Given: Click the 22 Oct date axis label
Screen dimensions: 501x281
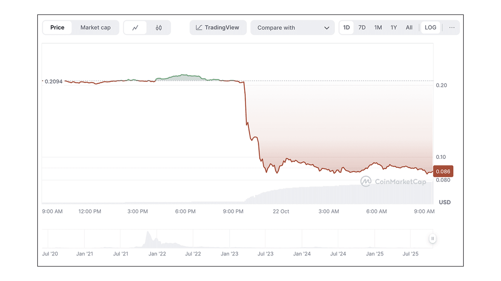Looking at the screenshot, I should (x=281, y=211).
